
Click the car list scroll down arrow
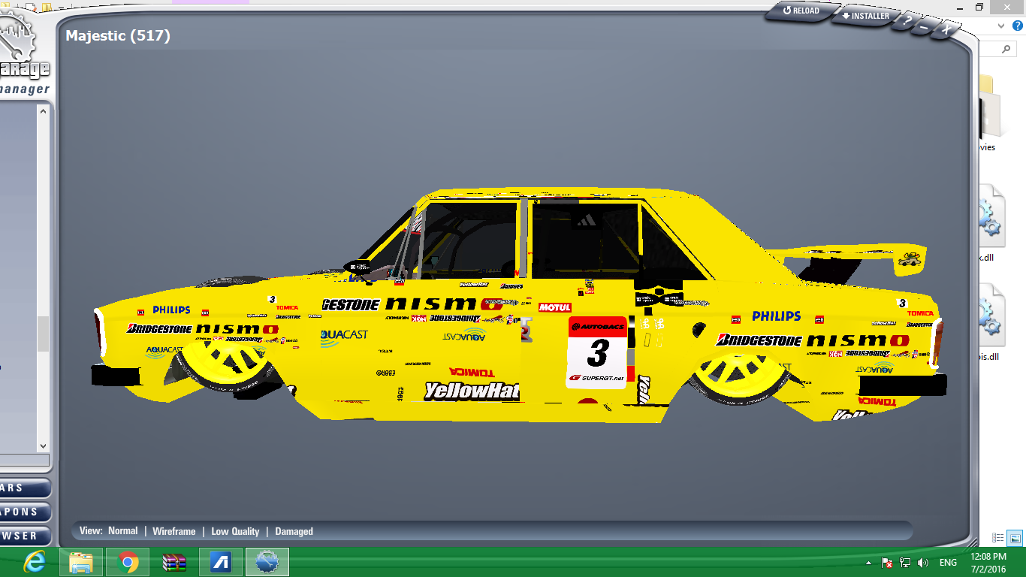point(43,446)
